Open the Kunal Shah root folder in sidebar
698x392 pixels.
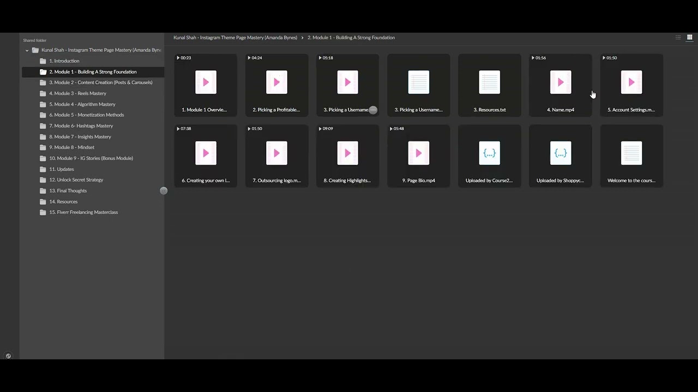click(x=101, y=50)
